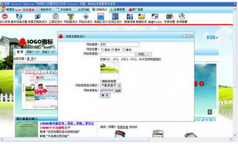
Task: Open the 会员功能 menu
Action: (82, 10)
